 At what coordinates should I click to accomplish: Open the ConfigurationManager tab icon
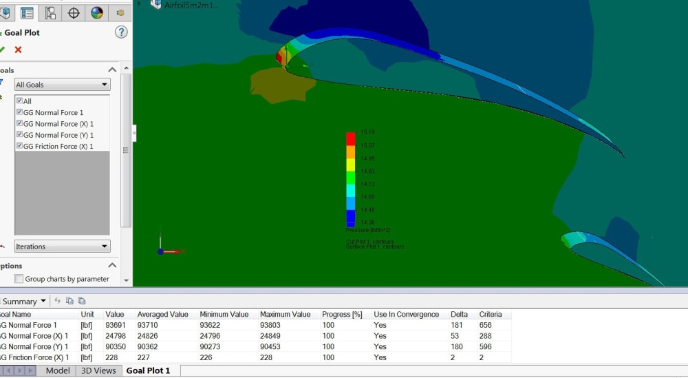pyautogui.click(x=50, y=12)
